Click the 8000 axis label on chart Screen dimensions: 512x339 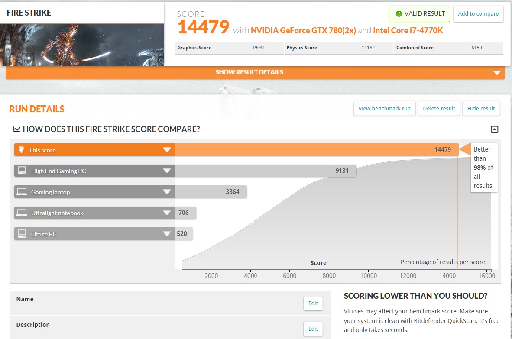[x=329, y=276]
